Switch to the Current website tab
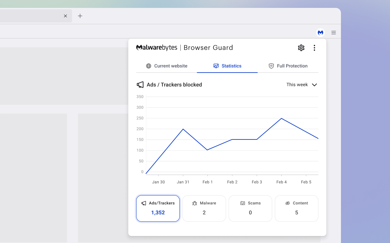 coord(167,66)
